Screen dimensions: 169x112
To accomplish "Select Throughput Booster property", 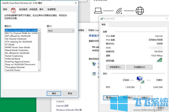I will tap(15, 67).
